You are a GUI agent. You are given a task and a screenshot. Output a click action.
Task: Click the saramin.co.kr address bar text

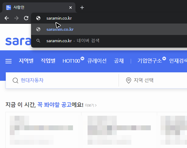pyautogui.click(x=59, y=18)
